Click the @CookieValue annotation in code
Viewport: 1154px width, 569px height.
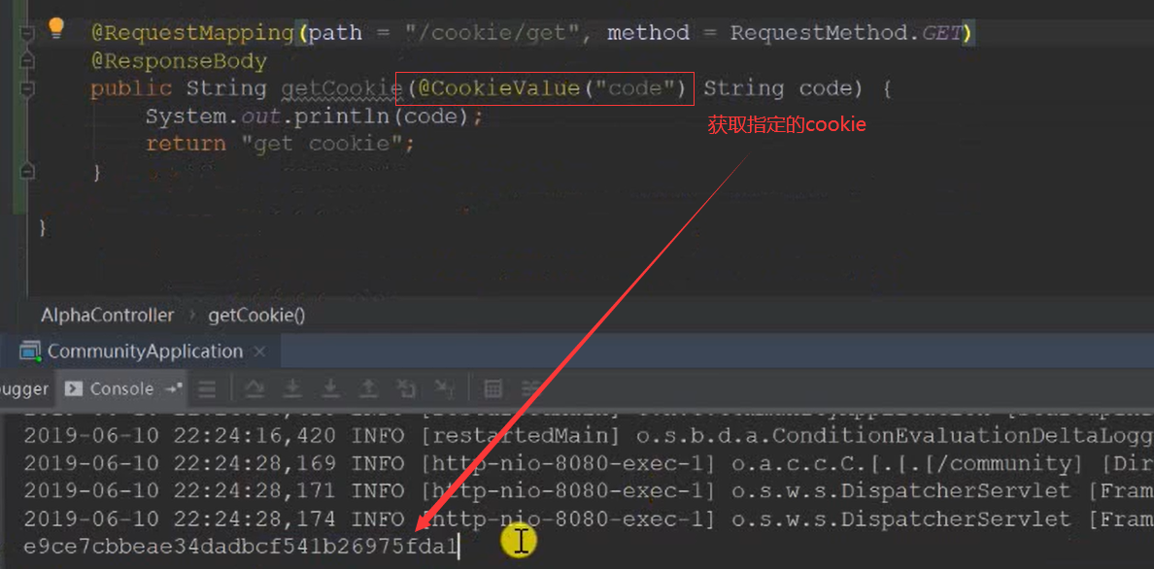pos(499,88)
